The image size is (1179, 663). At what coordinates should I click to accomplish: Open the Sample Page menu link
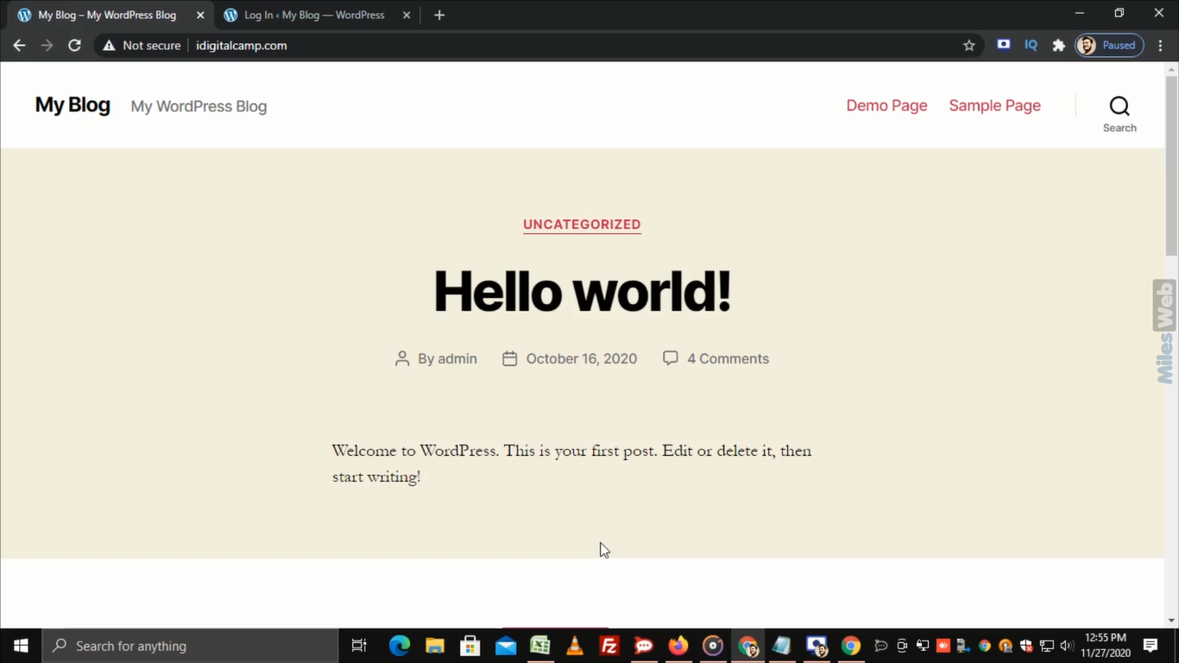994,105
